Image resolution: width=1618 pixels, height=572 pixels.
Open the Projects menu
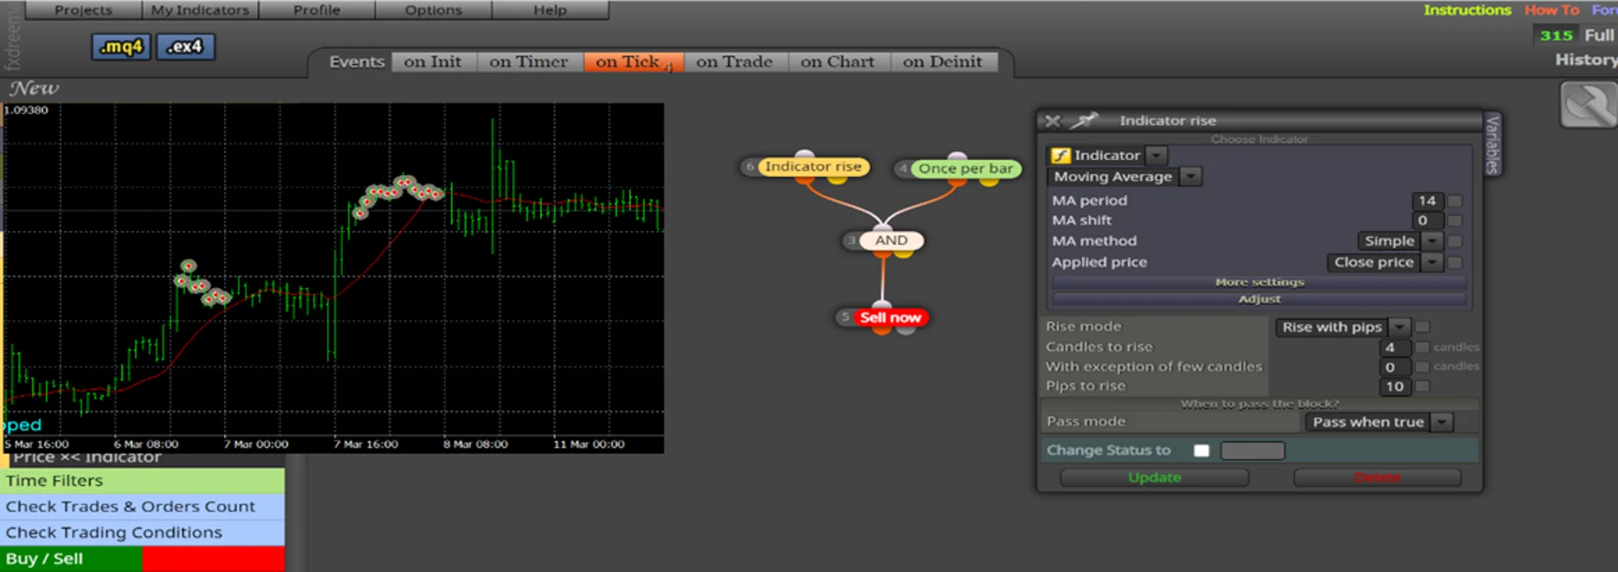(x=83, y=10)
